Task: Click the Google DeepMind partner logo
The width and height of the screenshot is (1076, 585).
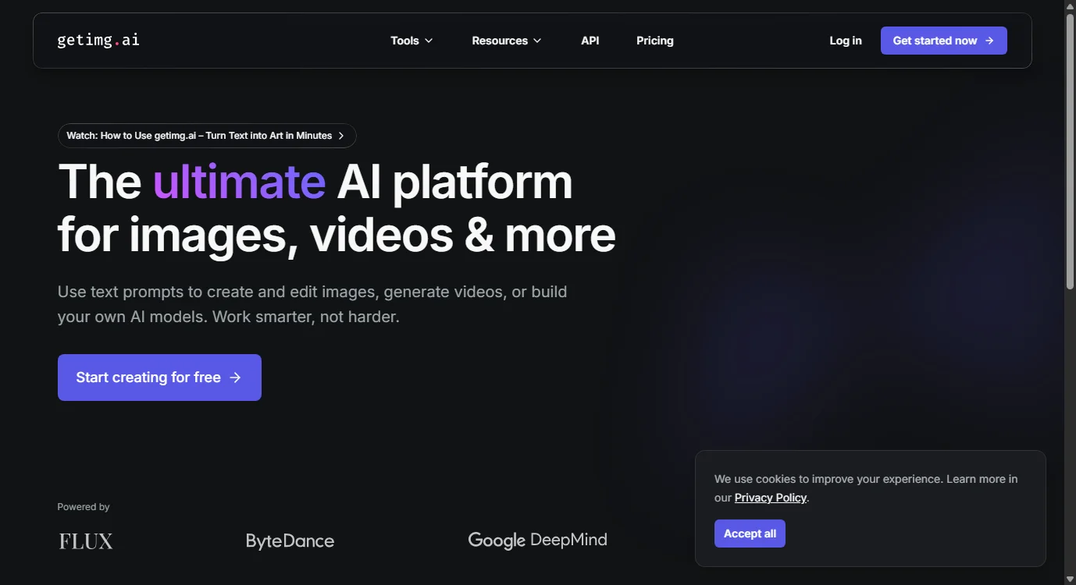Action: point(537,539)
